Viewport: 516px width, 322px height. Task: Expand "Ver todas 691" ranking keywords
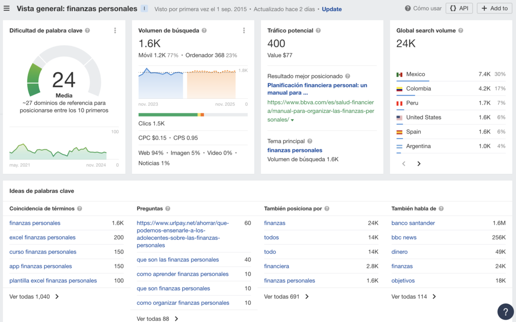tap(281, 297)
